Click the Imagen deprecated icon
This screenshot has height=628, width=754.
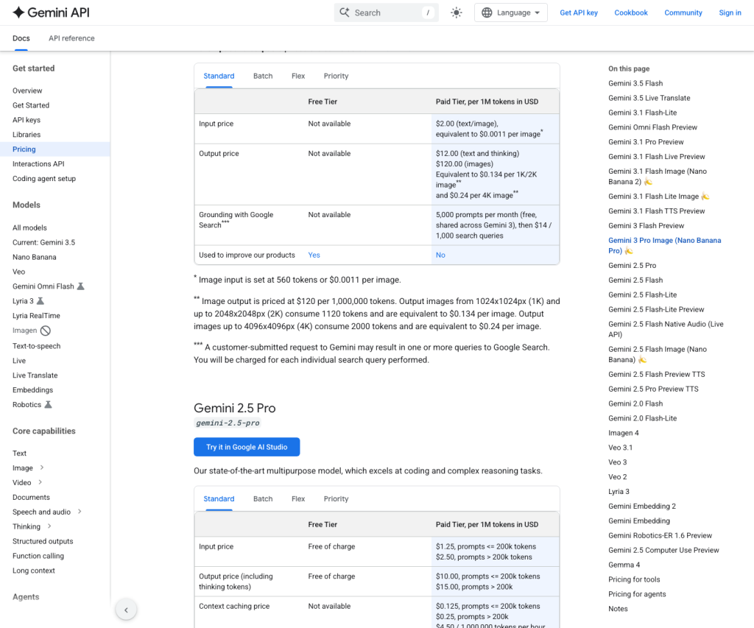pyautogui.click(x=45, y=331)
